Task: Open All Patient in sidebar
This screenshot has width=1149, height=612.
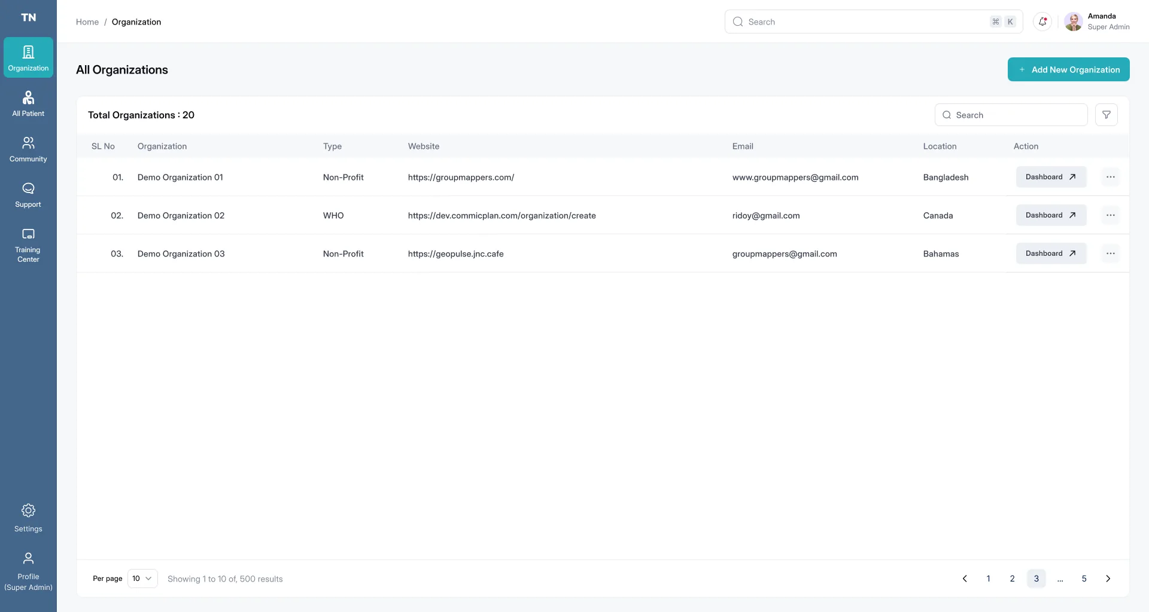Action: point(28,103)
